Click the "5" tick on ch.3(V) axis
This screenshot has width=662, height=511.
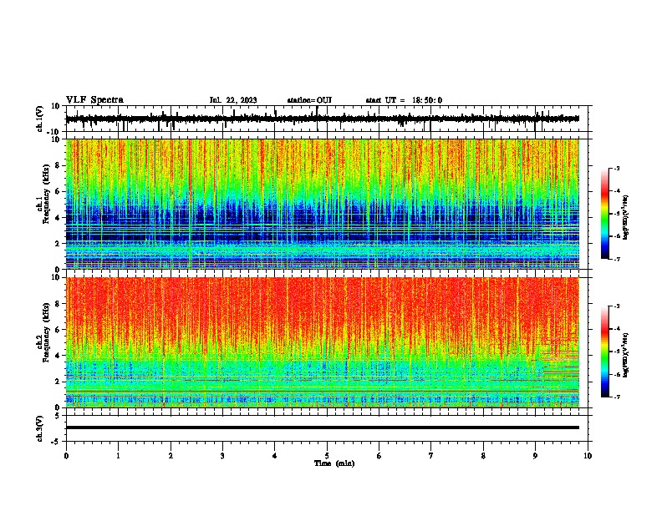click(x=58, y=416)
